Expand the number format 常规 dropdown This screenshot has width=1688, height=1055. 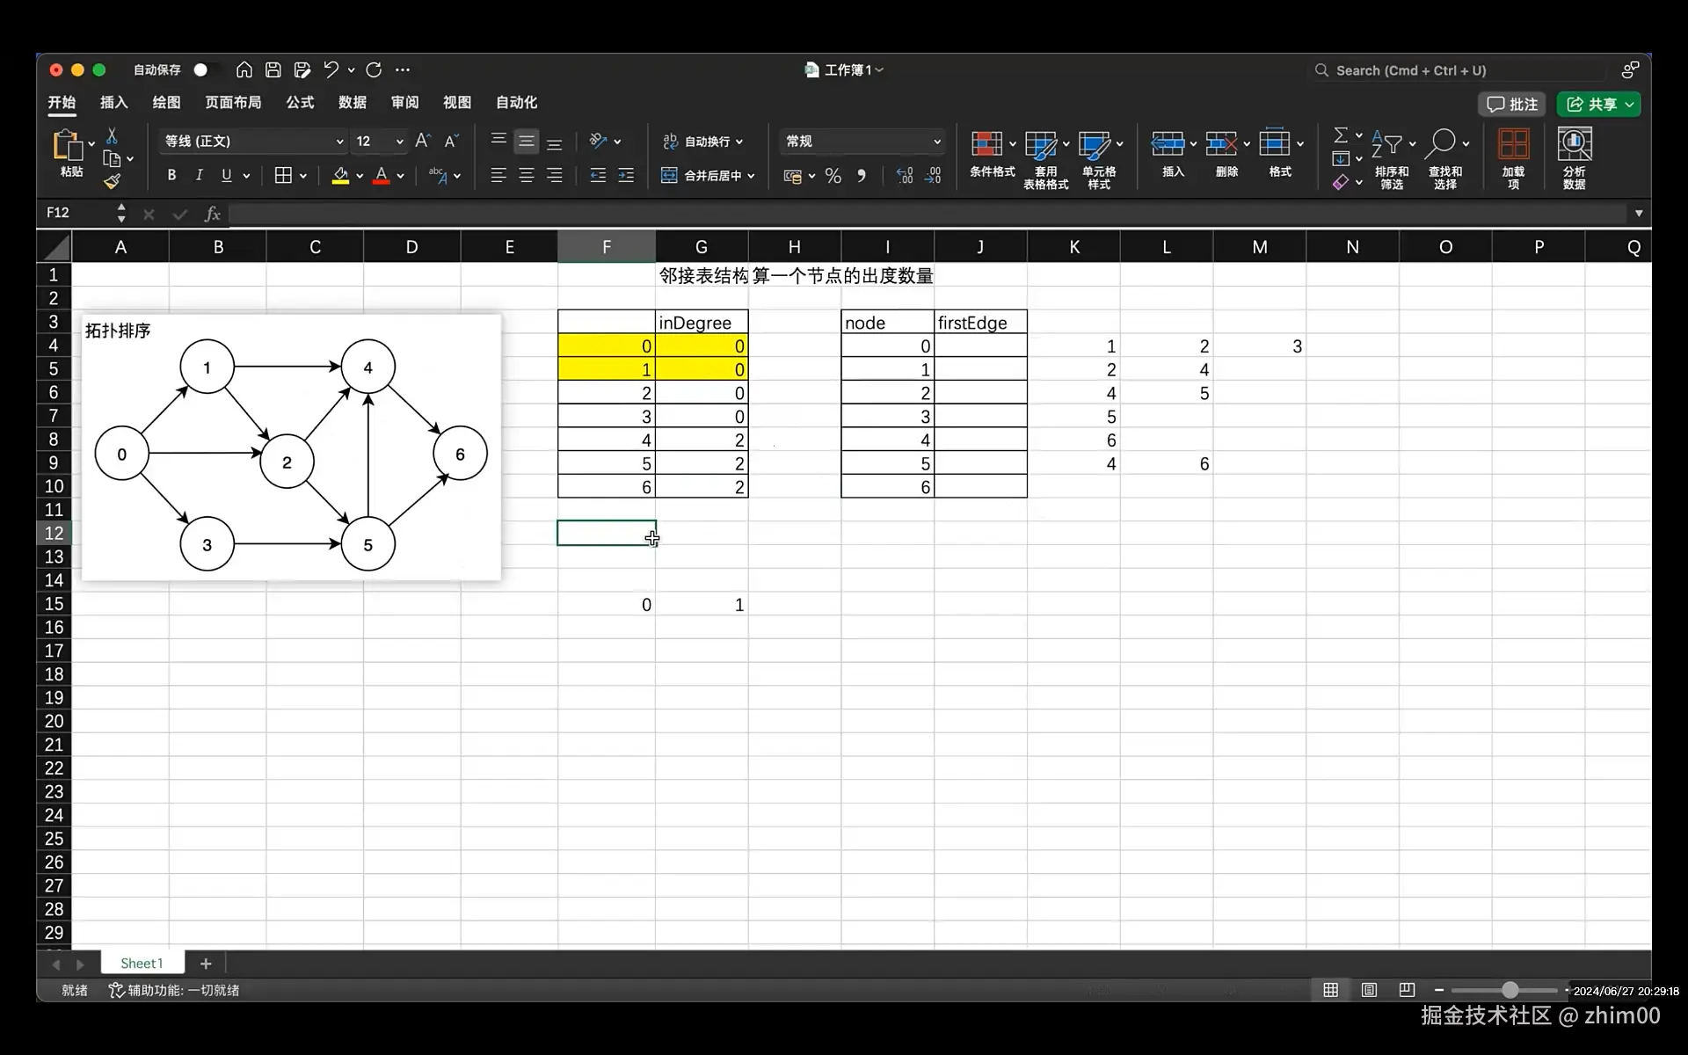(936, 142)
